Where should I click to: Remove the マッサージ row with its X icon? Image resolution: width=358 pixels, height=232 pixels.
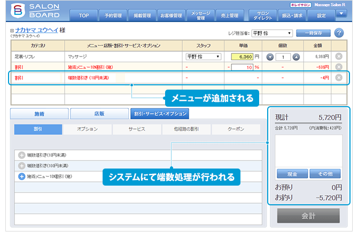(338, 57)
